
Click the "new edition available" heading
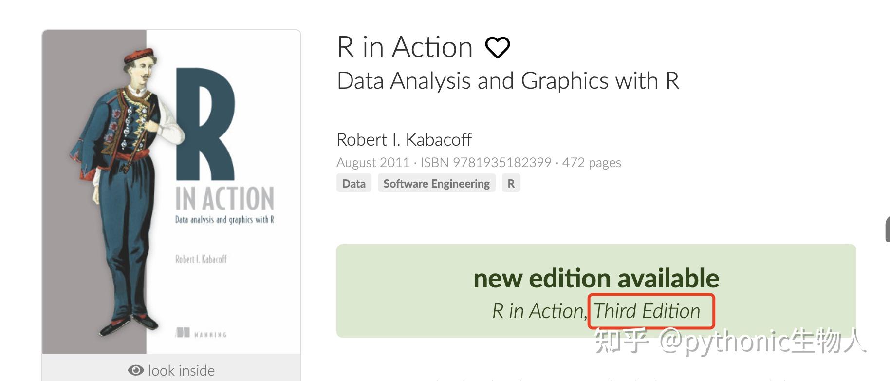tap(596, 278)
